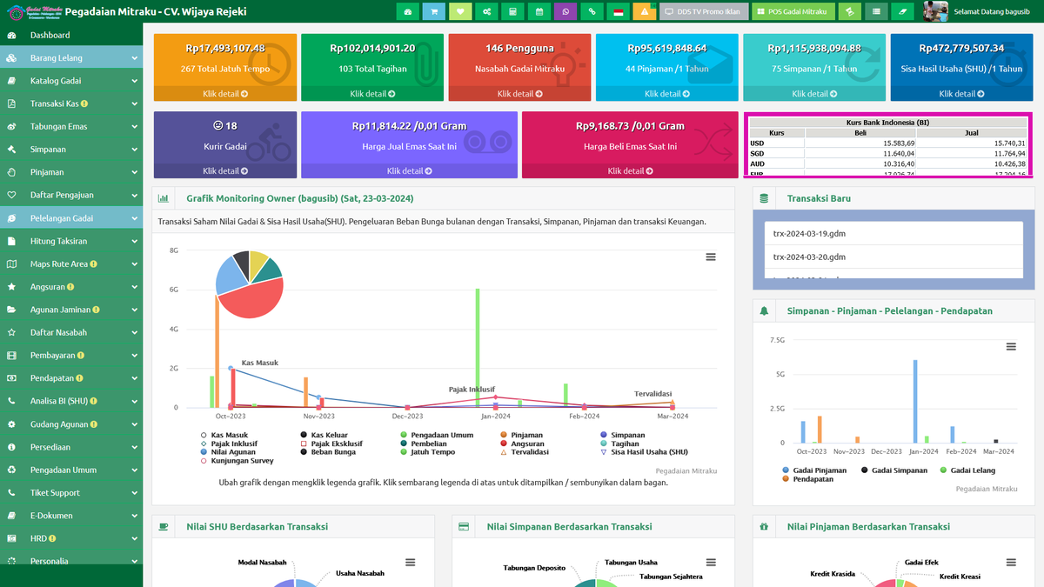Toggle Pengadaan Umum legend series
Viewport: 1044px width, 587px height.
(x=437, y=435)
